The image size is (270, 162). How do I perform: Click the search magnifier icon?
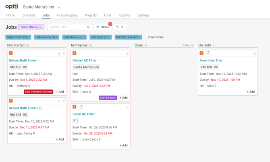coord(89,27)
